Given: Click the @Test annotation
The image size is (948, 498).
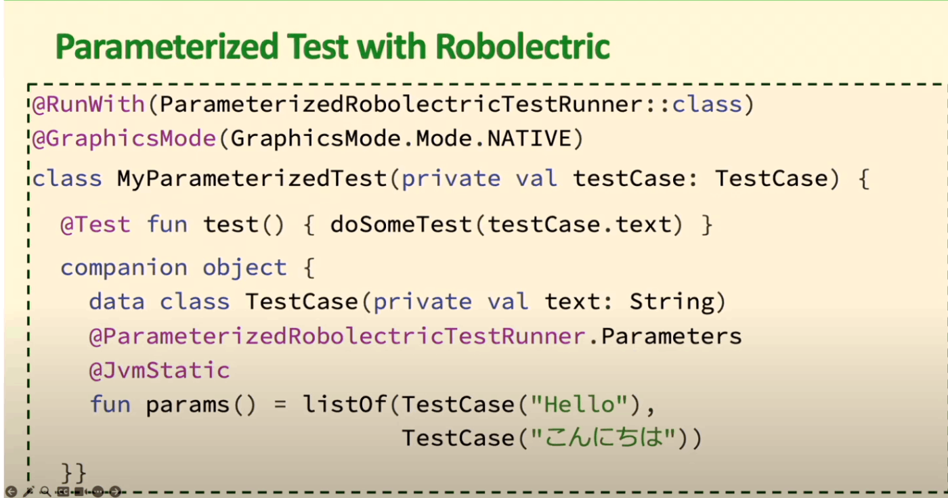Looking at the screenshot, I should coord(95,224).
